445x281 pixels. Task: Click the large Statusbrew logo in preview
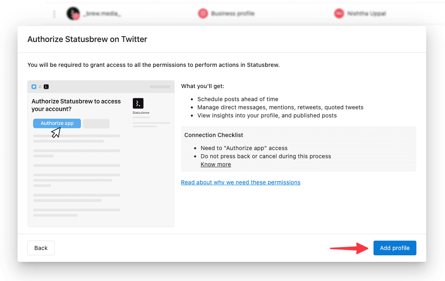click(x=138, y=103)
